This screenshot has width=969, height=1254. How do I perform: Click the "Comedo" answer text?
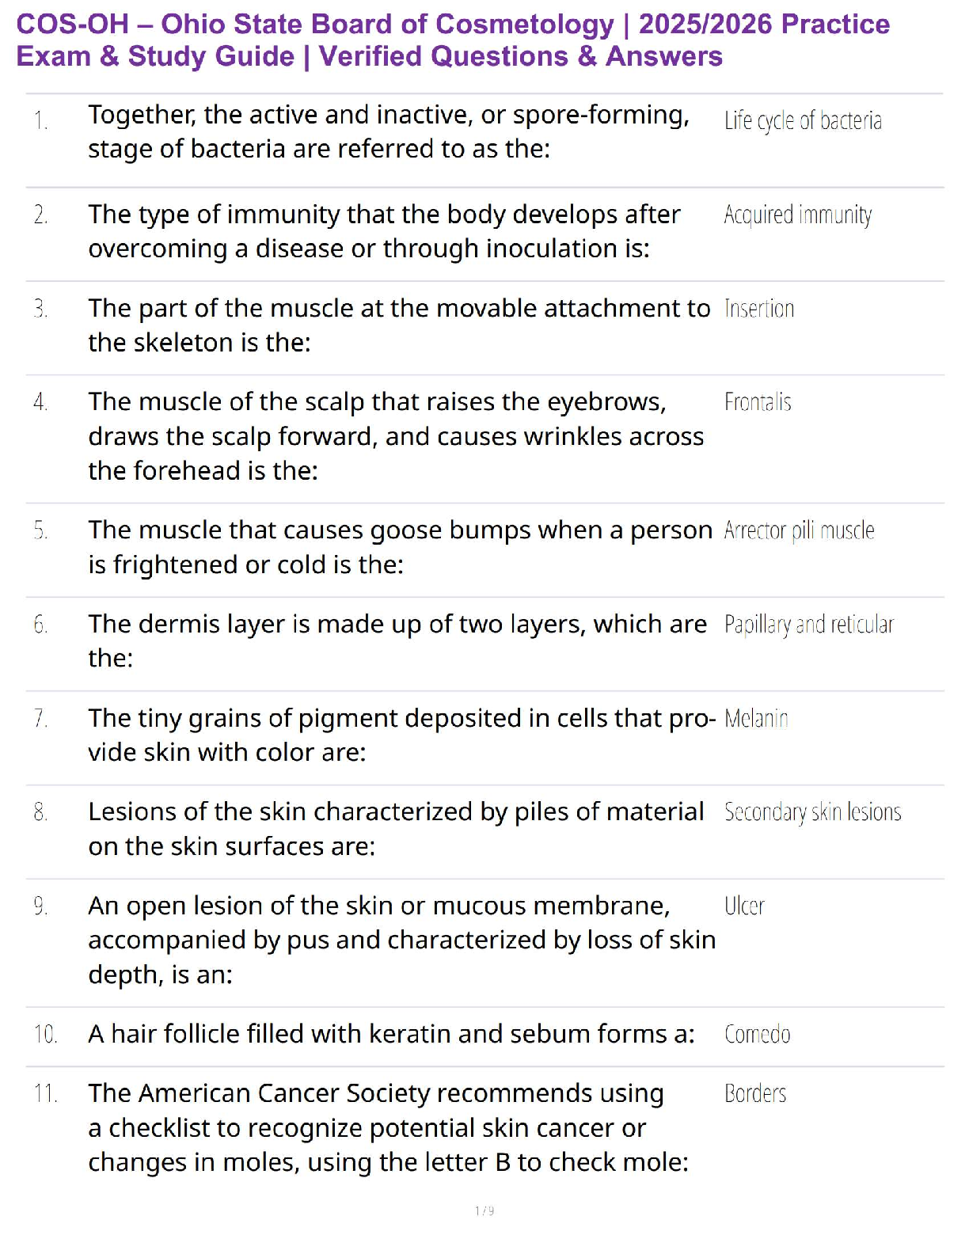coord(757,1035)
